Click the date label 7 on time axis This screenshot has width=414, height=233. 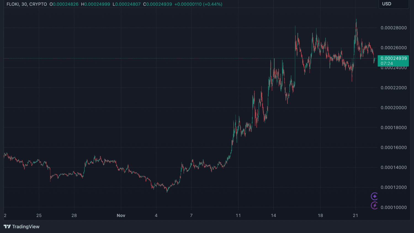point(191,215)
